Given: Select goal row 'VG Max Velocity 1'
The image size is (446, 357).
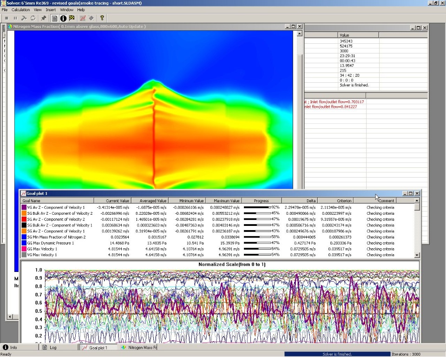Looking at the screenshot, I should (217, 255).
